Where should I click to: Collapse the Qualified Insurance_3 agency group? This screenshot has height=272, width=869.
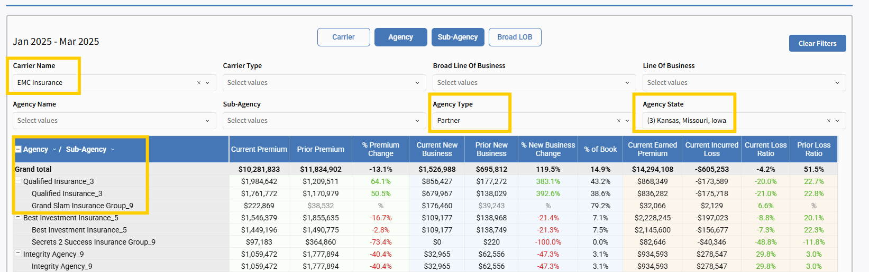pos(18,181)
